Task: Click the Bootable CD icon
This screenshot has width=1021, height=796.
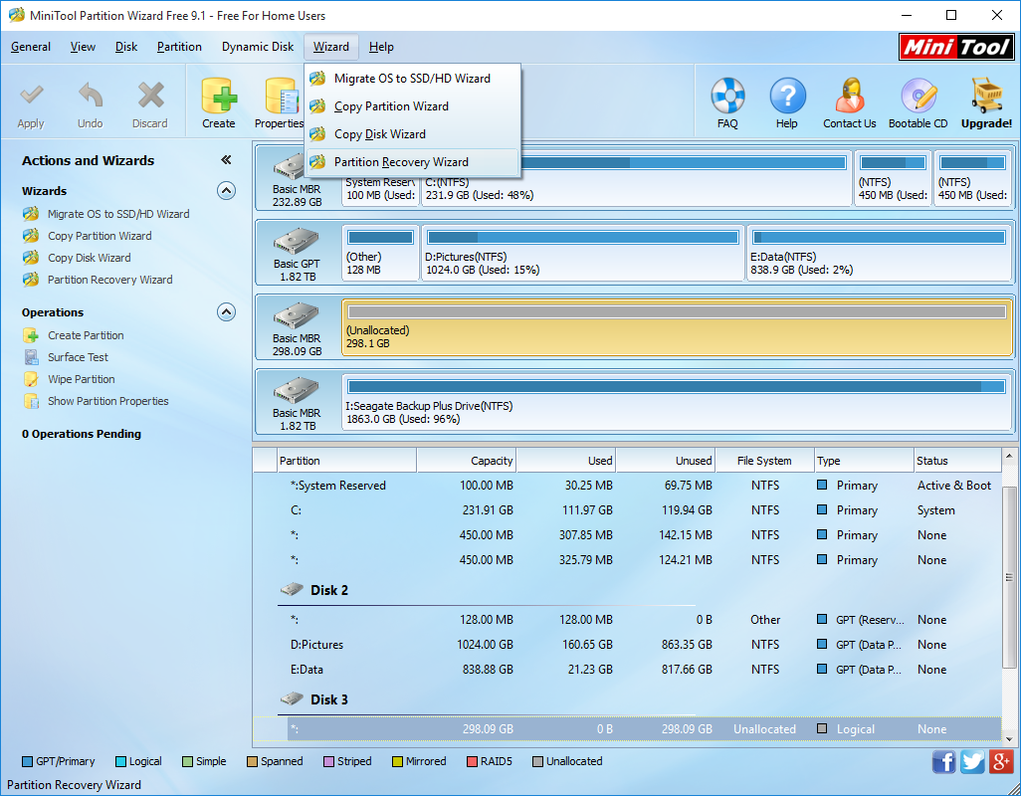Action: pos(919,96)
